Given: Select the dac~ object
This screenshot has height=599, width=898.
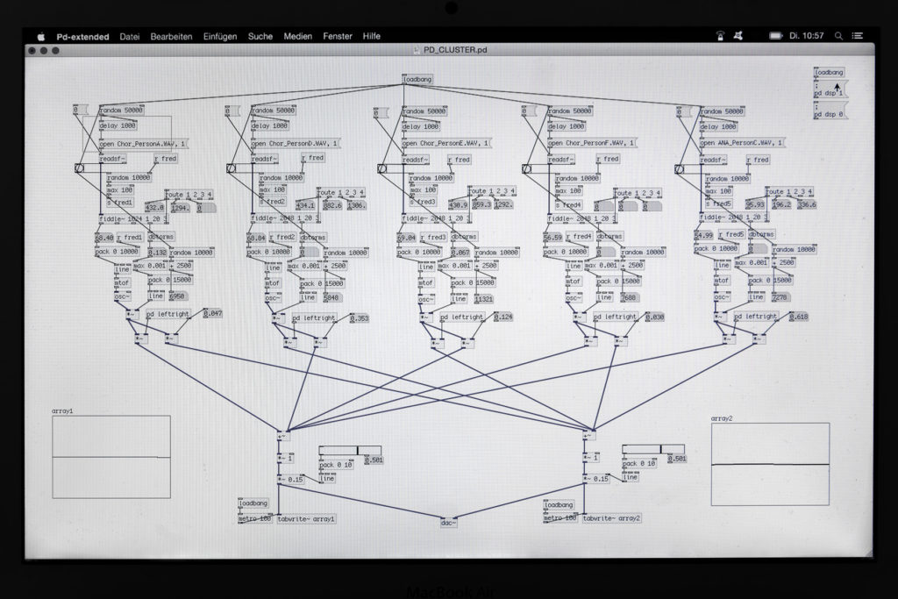Looking at the screenshot, I should click(448, 523).
